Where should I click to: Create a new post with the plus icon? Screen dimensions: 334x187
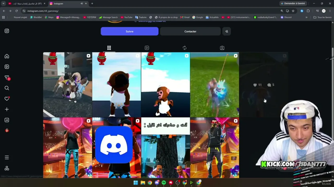pyautogui.click(x=7, y=109)
